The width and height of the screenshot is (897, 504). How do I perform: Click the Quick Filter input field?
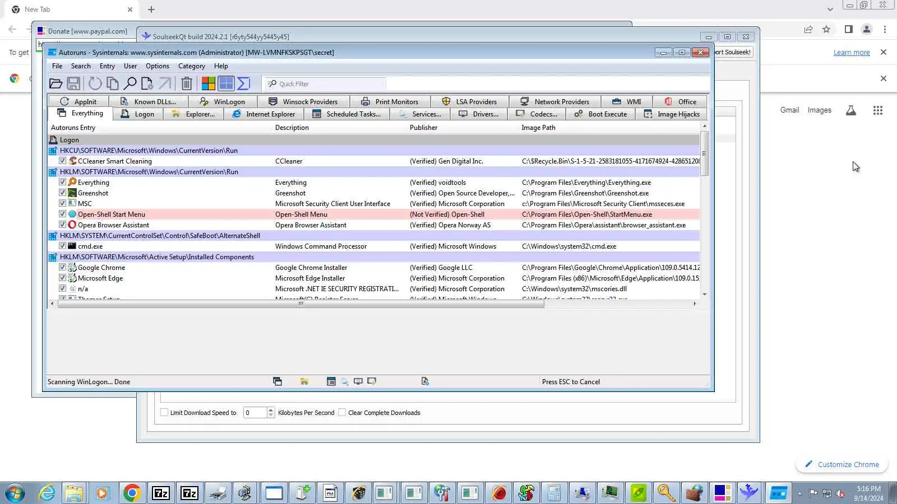coord(326,84)
